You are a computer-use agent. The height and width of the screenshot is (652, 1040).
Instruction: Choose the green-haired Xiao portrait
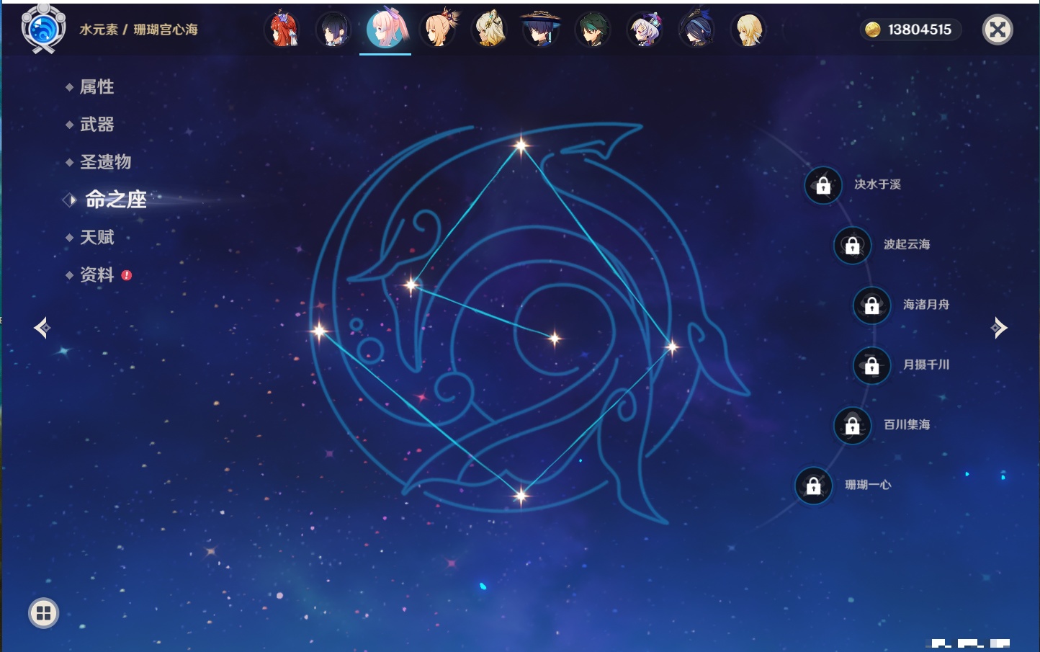[593, 30]
